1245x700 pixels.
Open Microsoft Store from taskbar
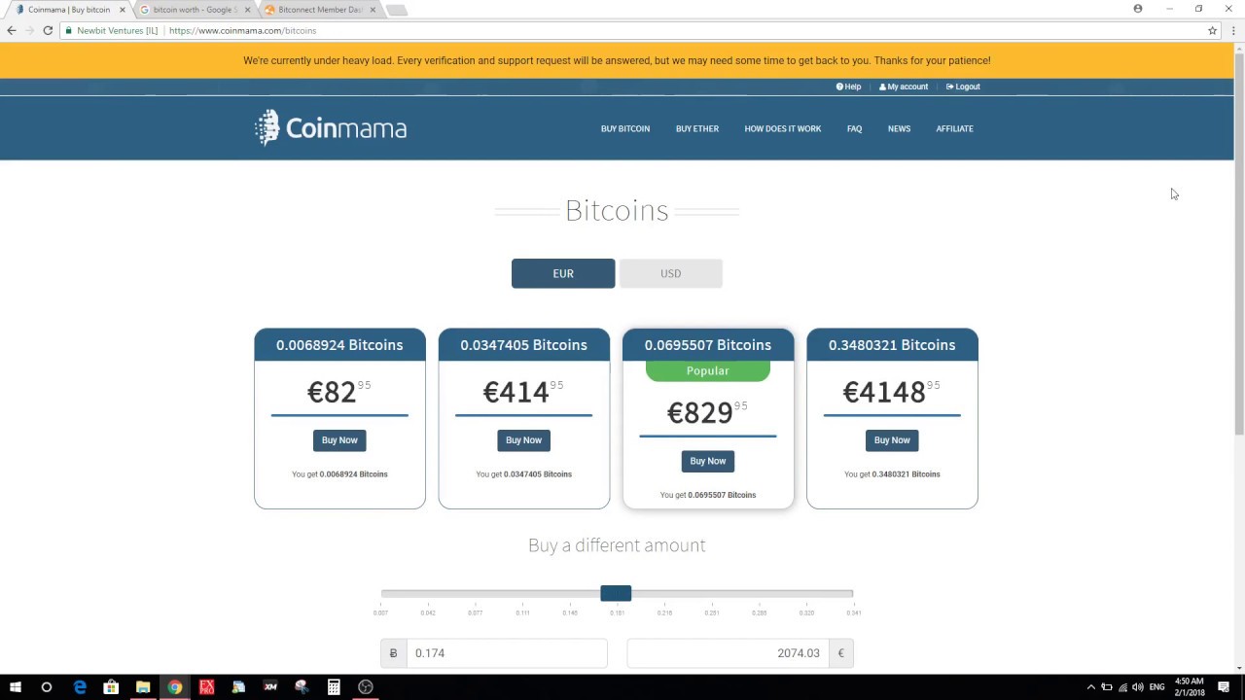pyautogui.click(x=111, y=687)
